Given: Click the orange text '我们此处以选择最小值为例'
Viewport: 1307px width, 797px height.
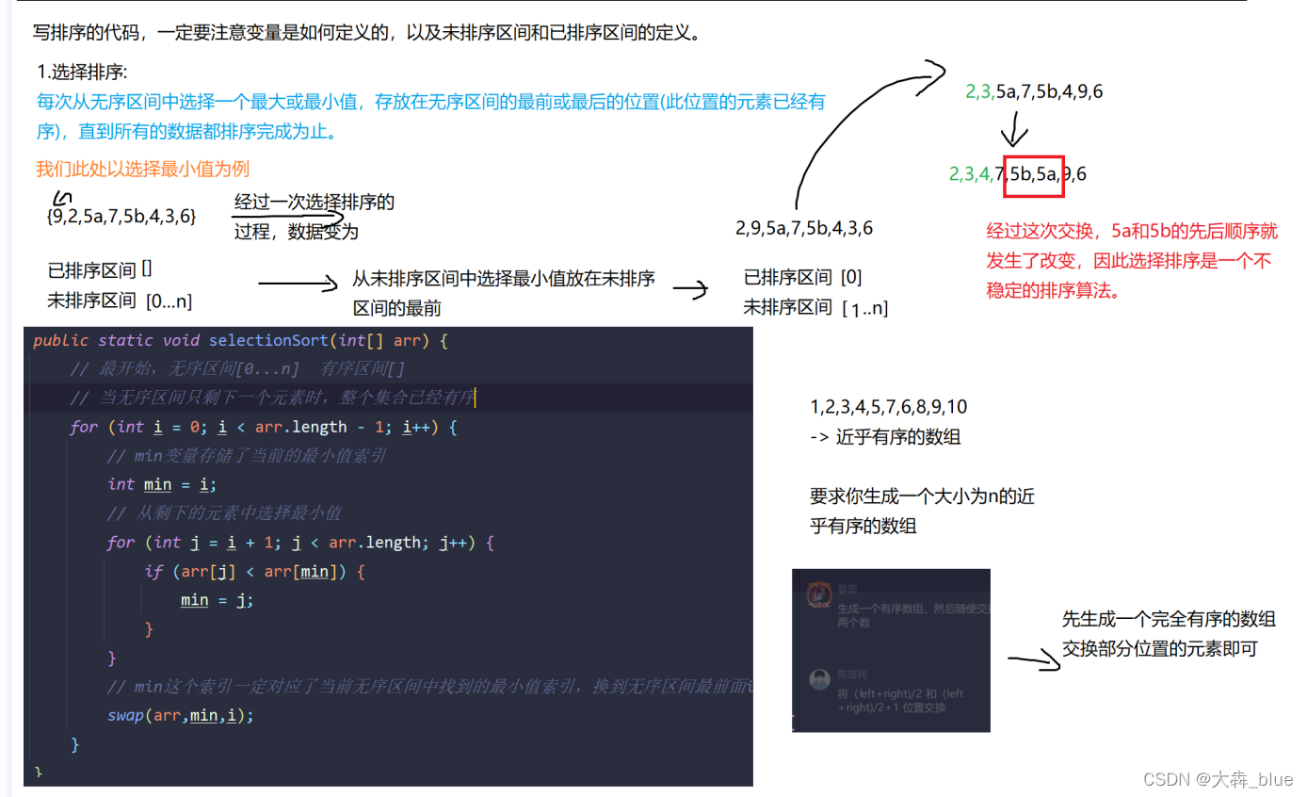Looking at the screenshot, I should [x=142, y=169].
